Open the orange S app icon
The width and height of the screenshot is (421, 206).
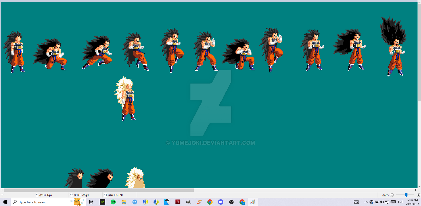[199, 202]
